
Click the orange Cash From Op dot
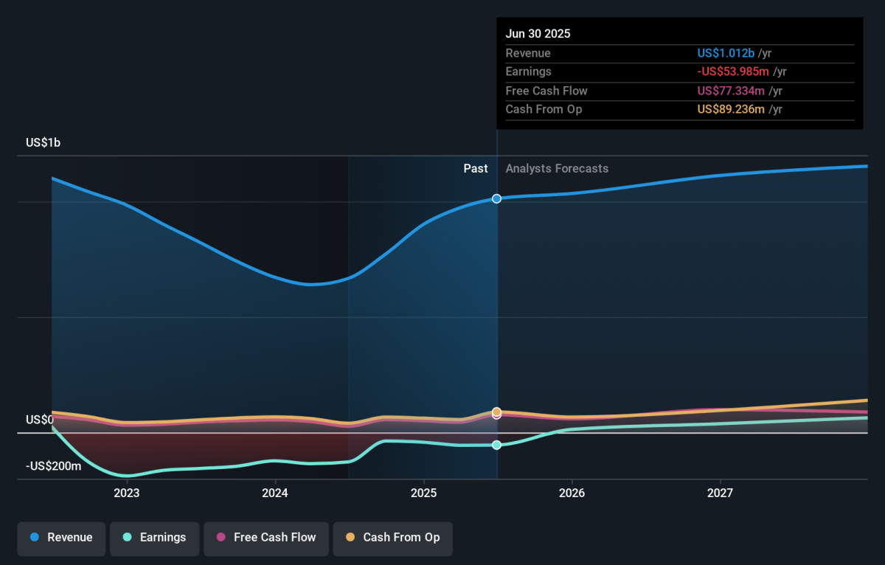[x=350, y=538]
